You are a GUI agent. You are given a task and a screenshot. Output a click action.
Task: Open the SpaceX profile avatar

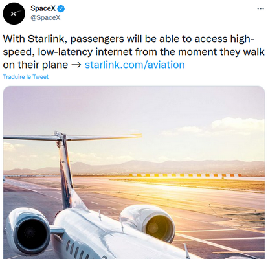click(14, 14)
